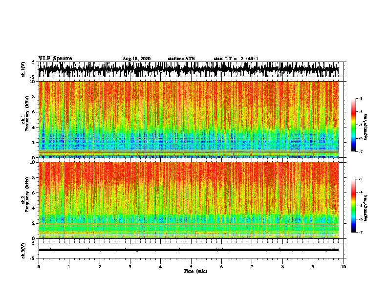Viewport: 387px width, 299px height.
Task: Click time-axis tick label "2"
Action: coord(100,267)
